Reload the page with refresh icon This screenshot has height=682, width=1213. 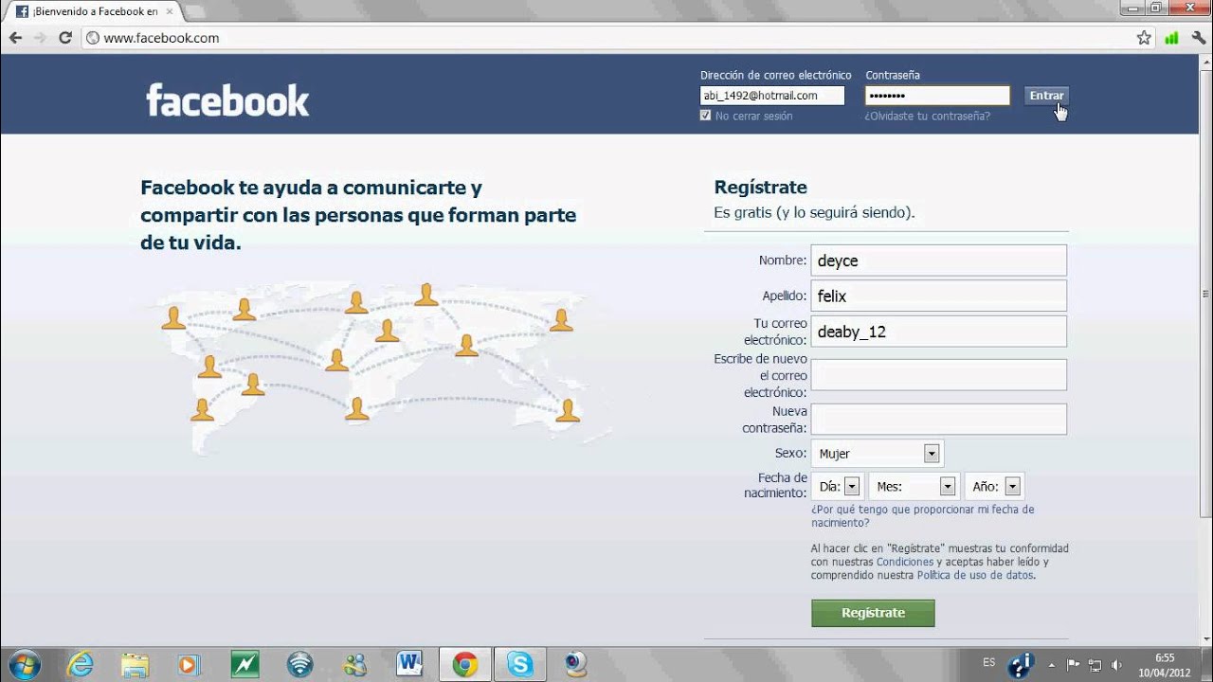pyautogui.click(x=65, y=38)
